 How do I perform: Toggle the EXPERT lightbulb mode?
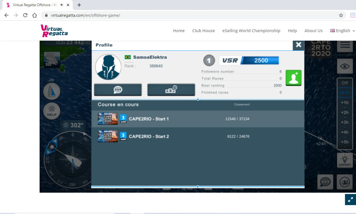click(345, 160)
